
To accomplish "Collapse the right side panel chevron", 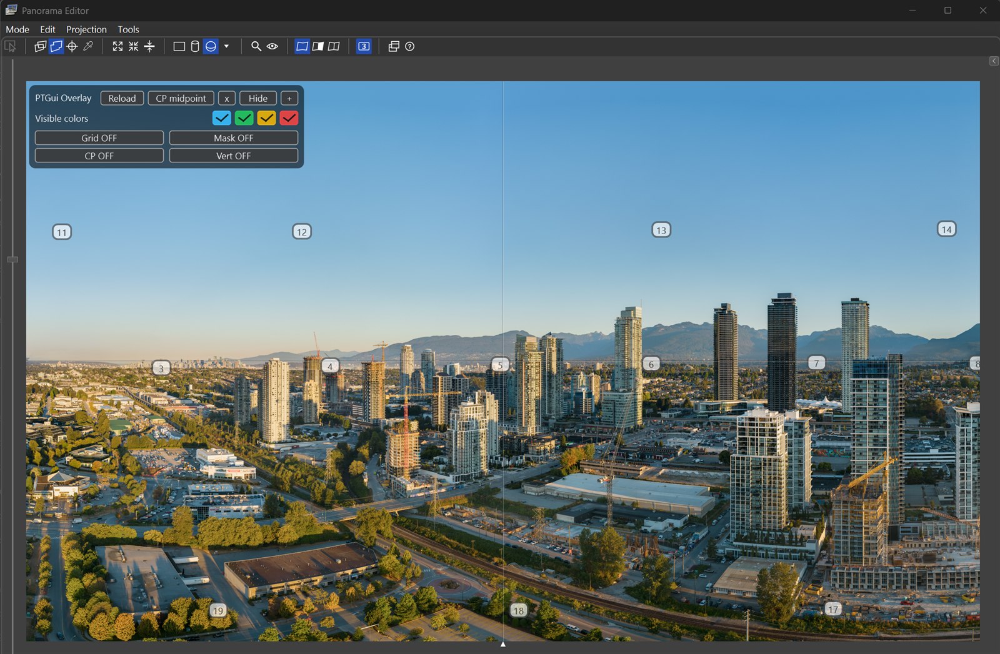I will (994, 60).
